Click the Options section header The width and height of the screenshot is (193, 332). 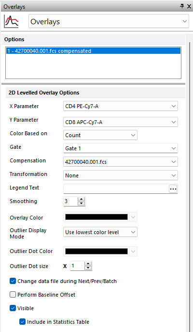click(x=93, y=39)
